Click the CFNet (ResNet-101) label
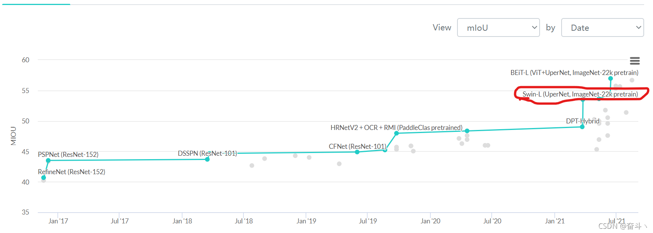 point(357,146)
